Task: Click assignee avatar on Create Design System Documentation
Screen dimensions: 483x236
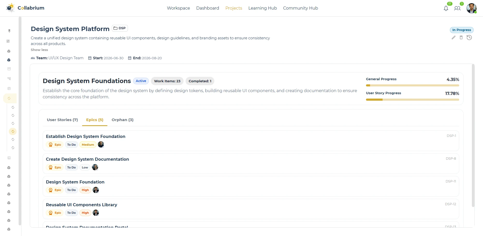Action: (95, 167)
